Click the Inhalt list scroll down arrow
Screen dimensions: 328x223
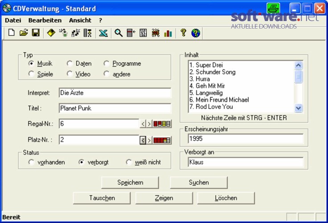click(x=299, y=108)
